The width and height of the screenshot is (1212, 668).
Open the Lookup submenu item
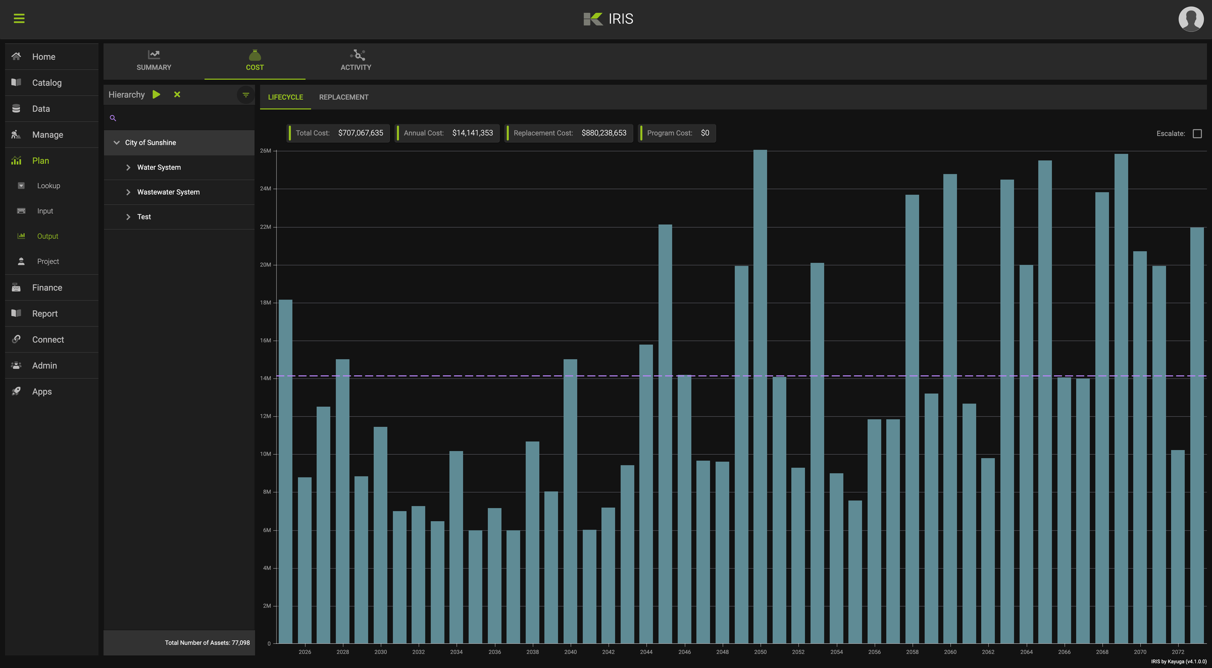[x=48, y=186]
